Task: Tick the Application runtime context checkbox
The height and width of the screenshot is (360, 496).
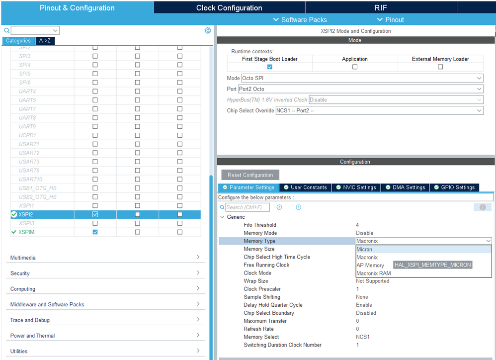Action: 354,67
